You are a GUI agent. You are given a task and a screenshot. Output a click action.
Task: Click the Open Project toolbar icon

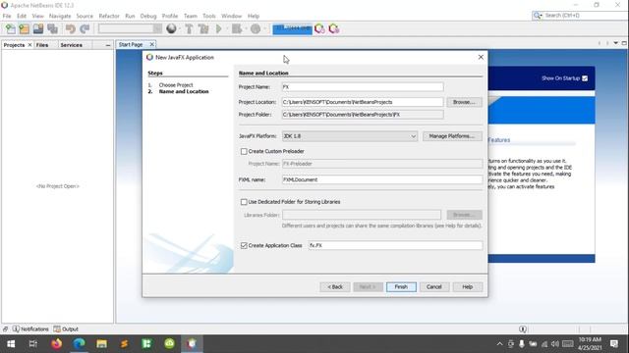pyautogui.click(x=38, y=28)
